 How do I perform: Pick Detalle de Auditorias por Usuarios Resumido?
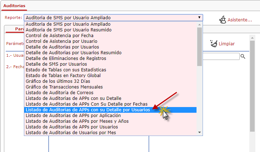click(x=111, y=52)
